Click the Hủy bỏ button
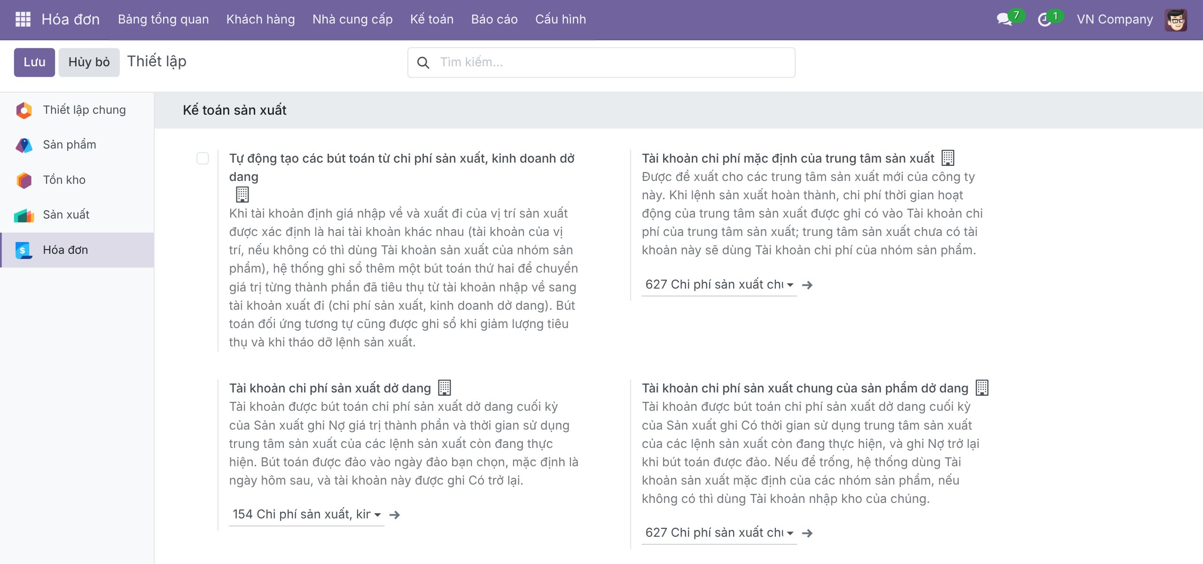 pyautogui.click(x=89, y=62)
